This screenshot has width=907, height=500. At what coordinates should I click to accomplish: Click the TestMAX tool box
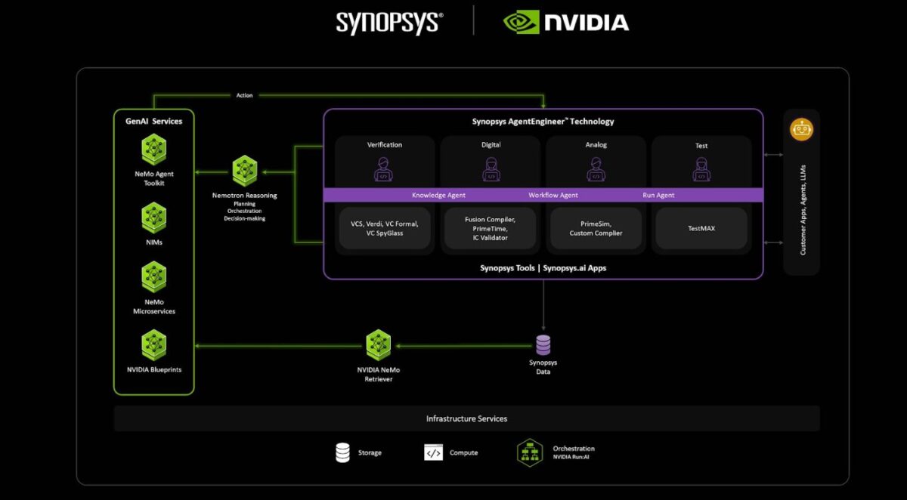[x=701, y=228]
